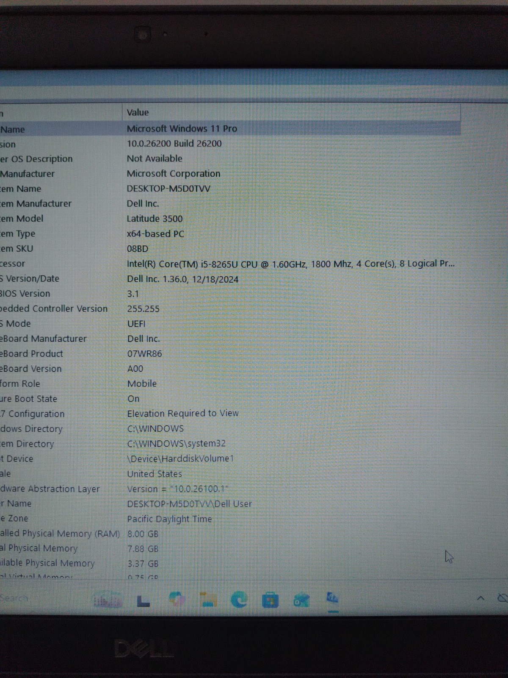The width and height of the screenshot is (508, 678).
Task: Select the Microsoft Corporation value
Action: [174, 173]
